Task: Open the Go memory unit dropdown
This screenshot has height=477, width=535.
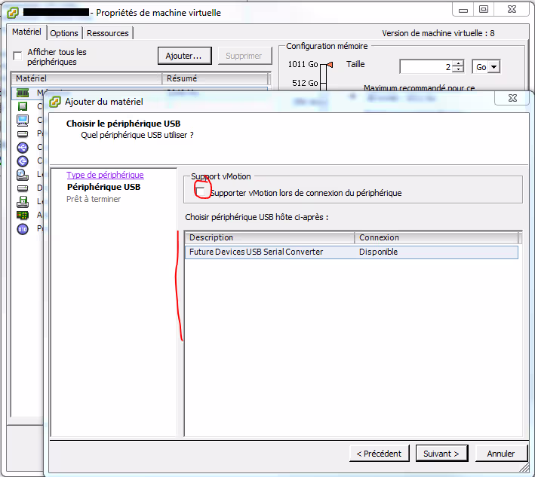Action: coord(487,67)
